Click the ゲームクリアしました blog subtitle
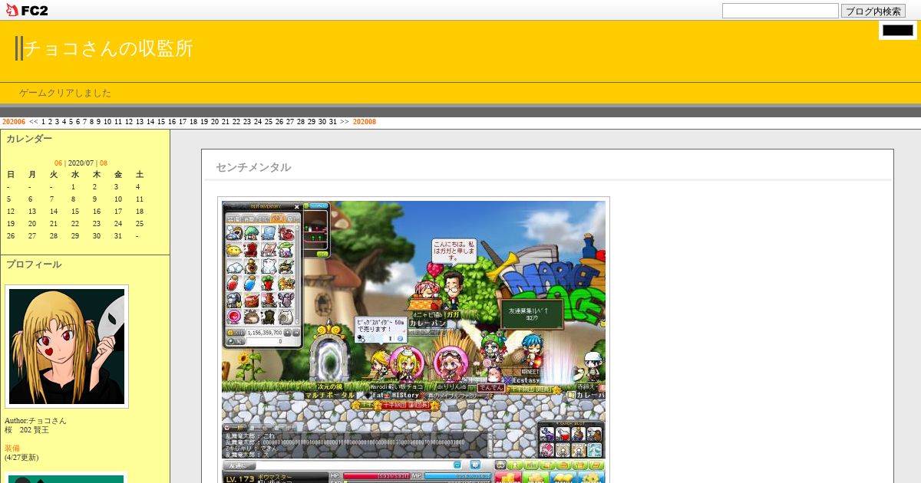 point(65,93)
